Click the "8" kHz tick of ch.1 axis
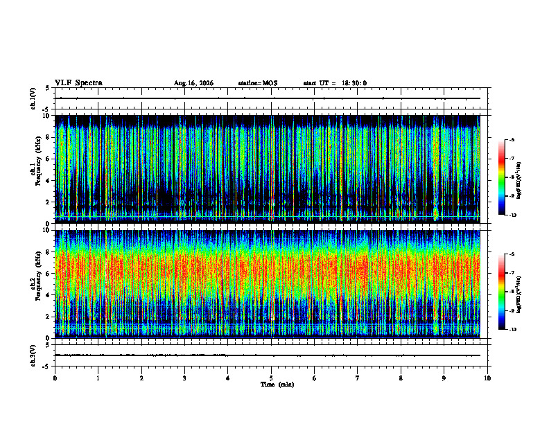 point(49,137)
